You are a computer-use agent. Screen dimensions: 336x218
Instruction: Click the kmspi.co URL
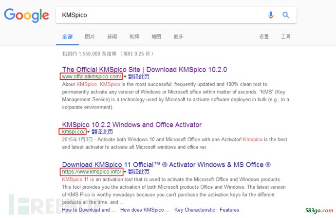pyautogui.click(x=73, y=131)
